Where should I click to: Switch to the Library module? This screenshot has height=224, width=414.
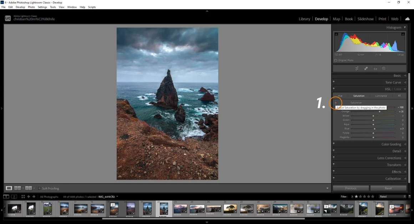point(304,19)
